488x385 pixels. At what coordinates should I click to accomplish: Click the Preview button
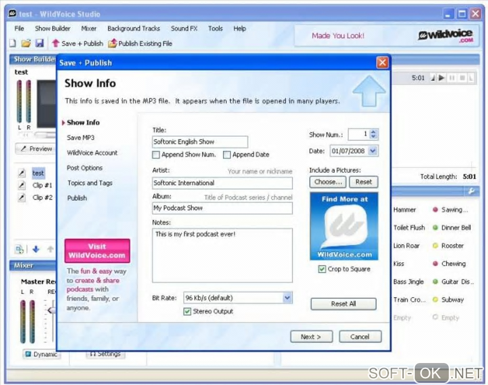35,149
